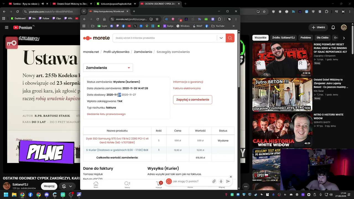The width and height of the screenshot is (354, 199).
Task: Open the extensions puzzle icon in morele window
Action: coord(220,19)
